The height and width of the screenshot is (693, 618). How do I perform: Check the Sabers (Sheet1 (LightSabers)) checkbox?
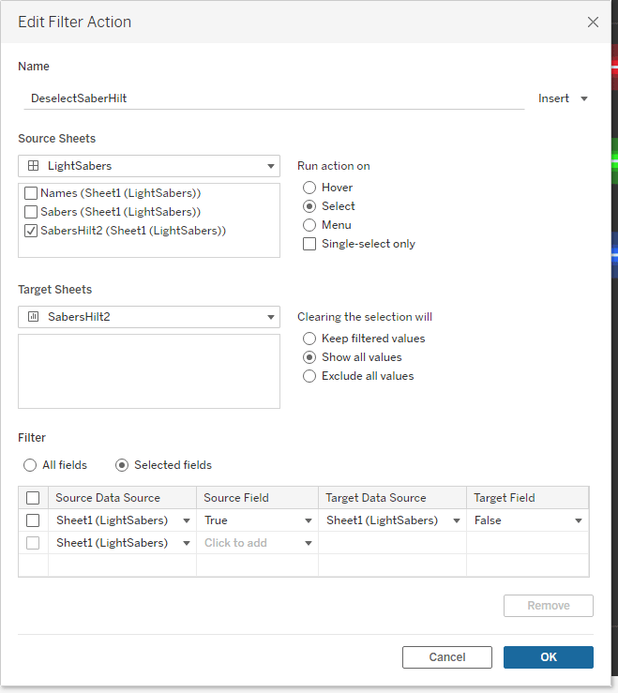tap(31, 212)
